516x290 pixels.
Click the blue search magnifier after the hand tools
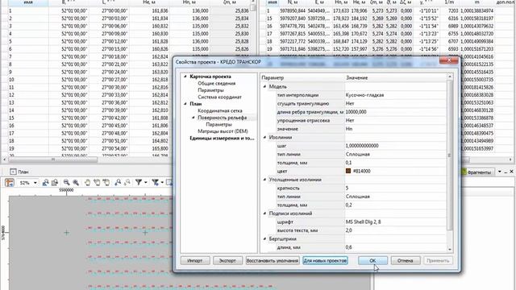pos(118,183)
